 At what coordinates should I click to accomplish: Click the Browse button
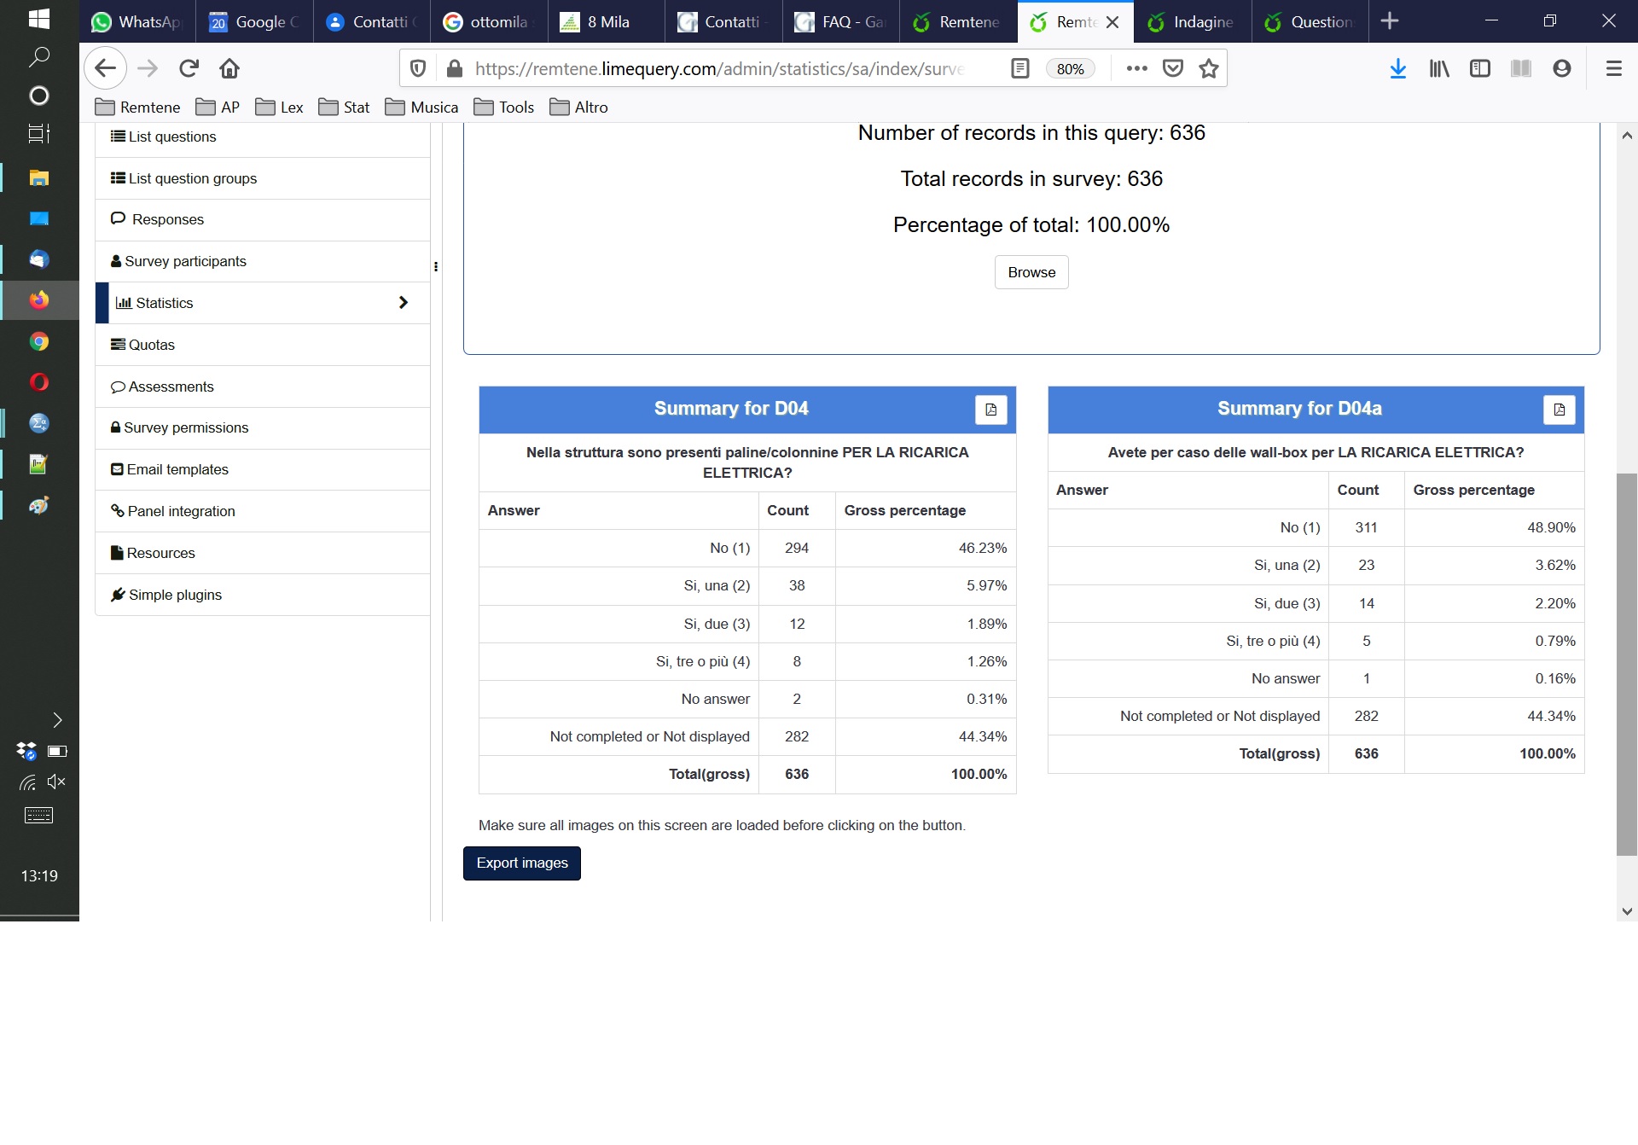point(1031,272)
